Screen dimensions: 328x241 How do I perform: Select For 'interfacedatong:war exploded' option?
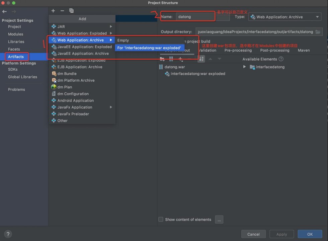tap(150, 48)
